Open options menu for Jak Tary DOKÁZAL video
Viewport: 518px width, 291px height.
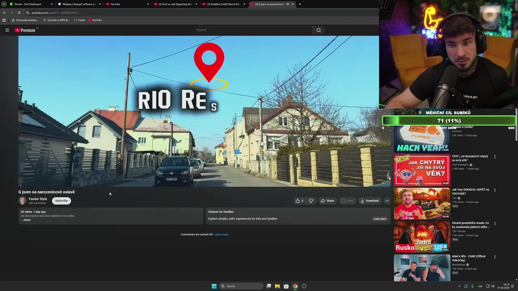[495, 190]
